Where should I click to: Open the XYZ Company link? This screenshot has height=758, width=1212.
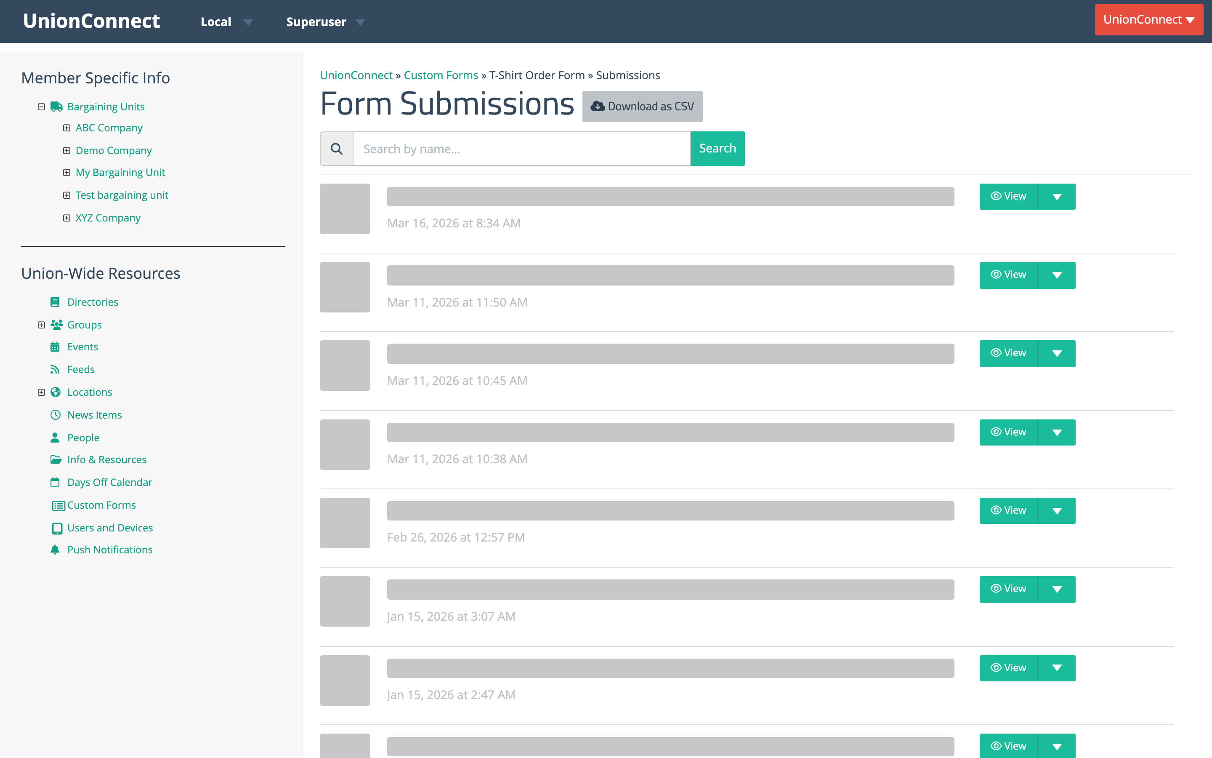[x=108, y=218]
